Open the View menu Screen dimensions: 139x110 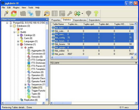coord(24,8)
